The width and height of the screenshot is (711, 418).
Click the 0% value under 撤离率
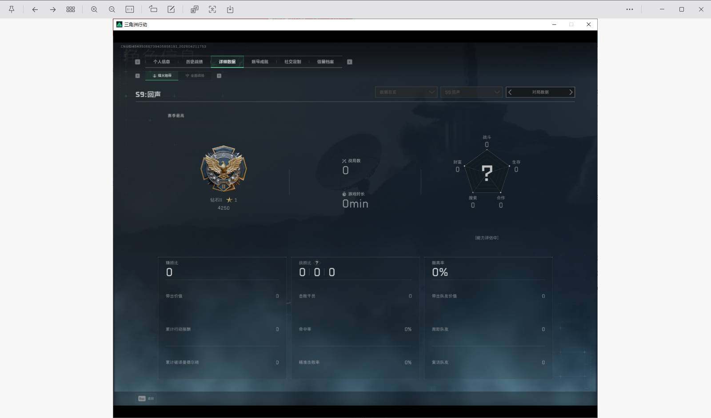(x=440, y=272)
